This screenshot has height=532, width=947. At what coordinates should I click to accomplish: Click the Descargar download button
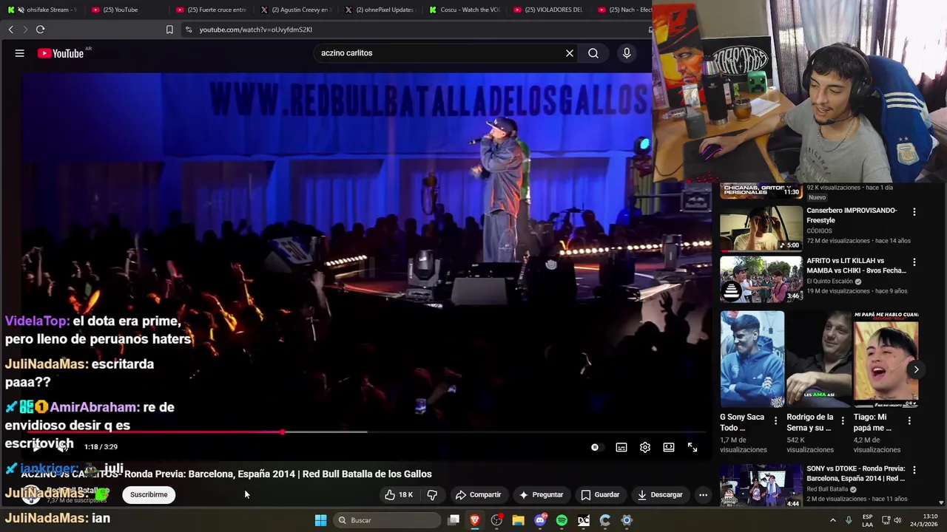coord(660,494)
